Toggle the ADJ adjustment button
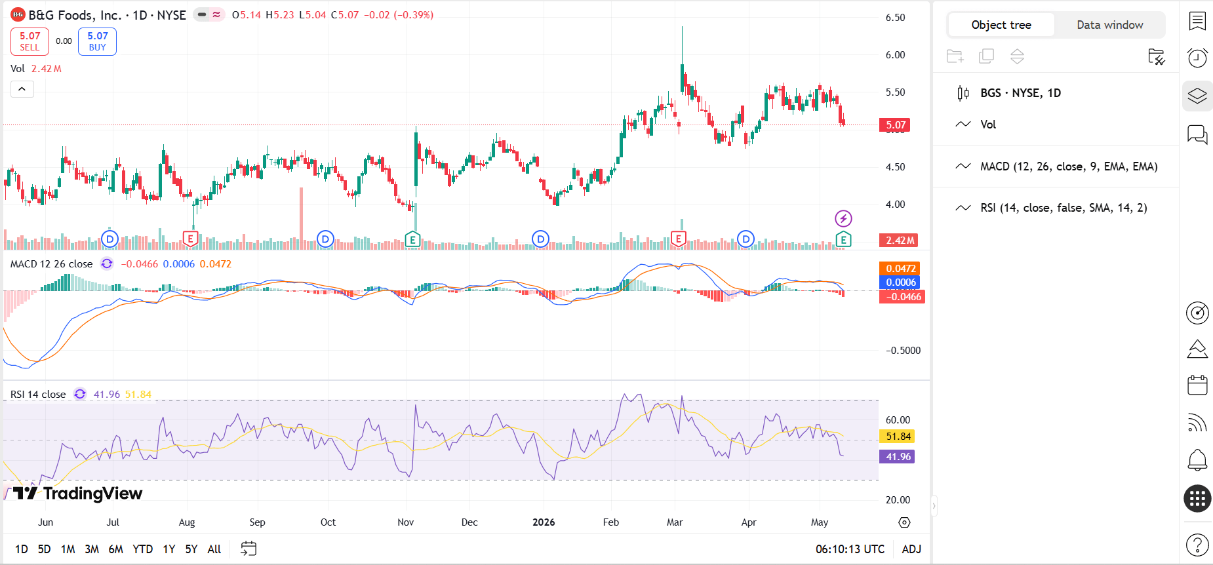 coord(911,549)
